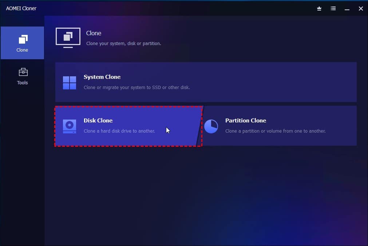
Task: Click the Disk Clone subtitle text
Action: coord(119,131)
